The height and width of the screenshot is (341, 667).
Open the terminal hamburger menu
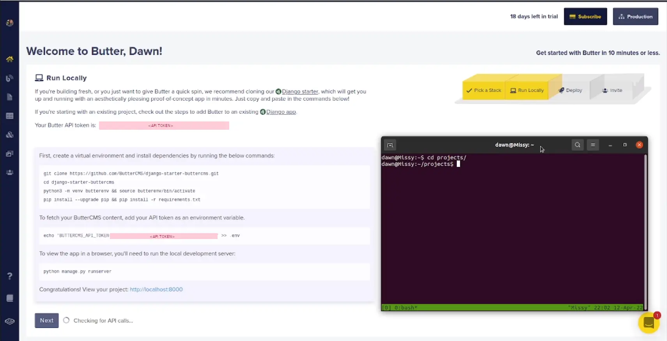[593, 145]
